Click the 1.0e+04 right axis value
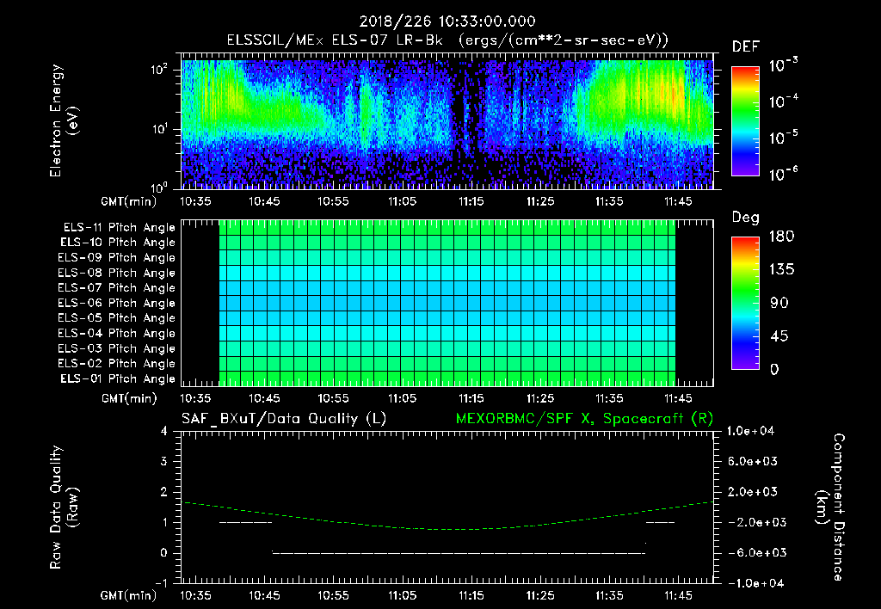881x609 pixels. click(x=750, y=431)
